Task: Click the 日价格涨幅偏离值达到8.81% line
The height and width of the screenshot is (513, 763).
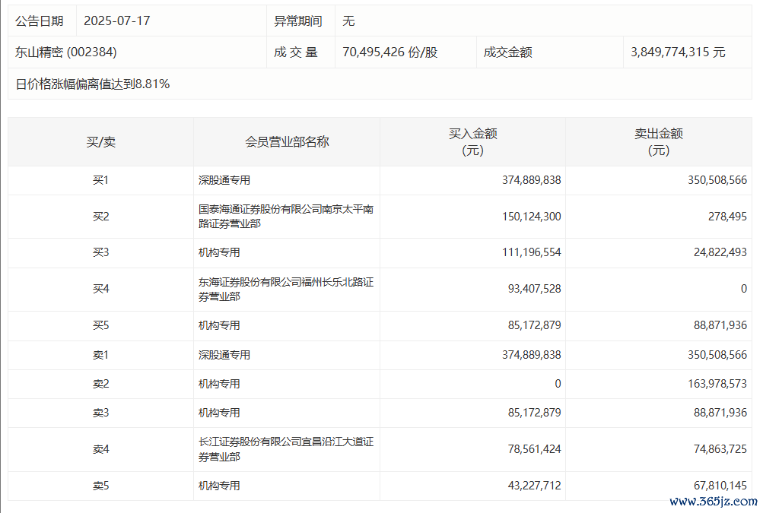Action: click(93, 84)
